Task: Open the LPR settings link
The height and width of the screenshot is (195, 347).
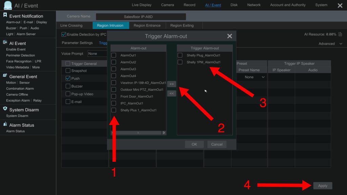Action: [x=38, y=61]
